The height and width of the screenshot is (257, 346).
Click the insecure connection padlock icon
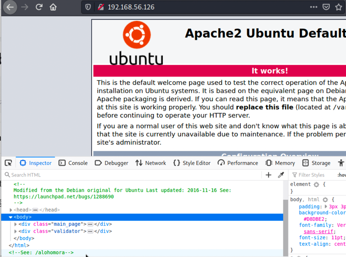pyautogui.click(x=101, y=7)
